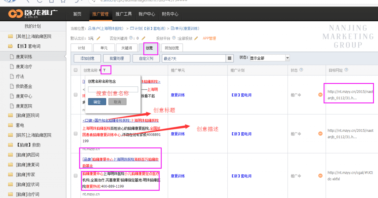
Task: Edit 默认出价 with the pencil icon
Action: tap(98, 38)
